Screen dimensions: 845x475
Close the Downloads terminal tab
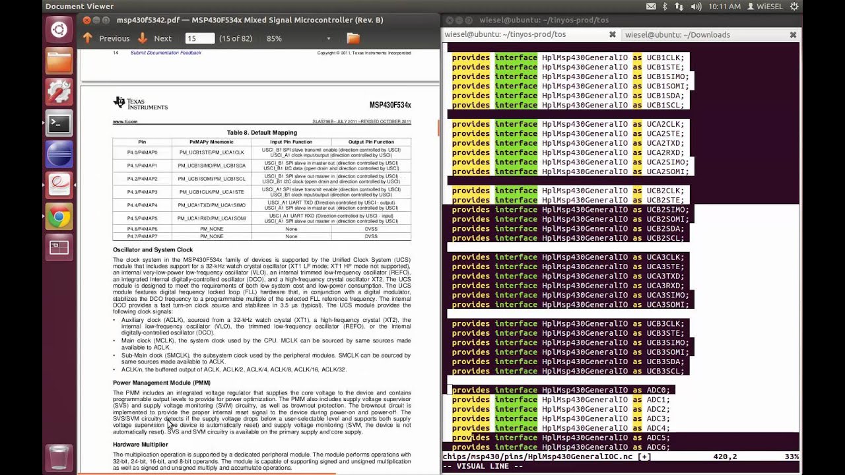coord(793,34)
